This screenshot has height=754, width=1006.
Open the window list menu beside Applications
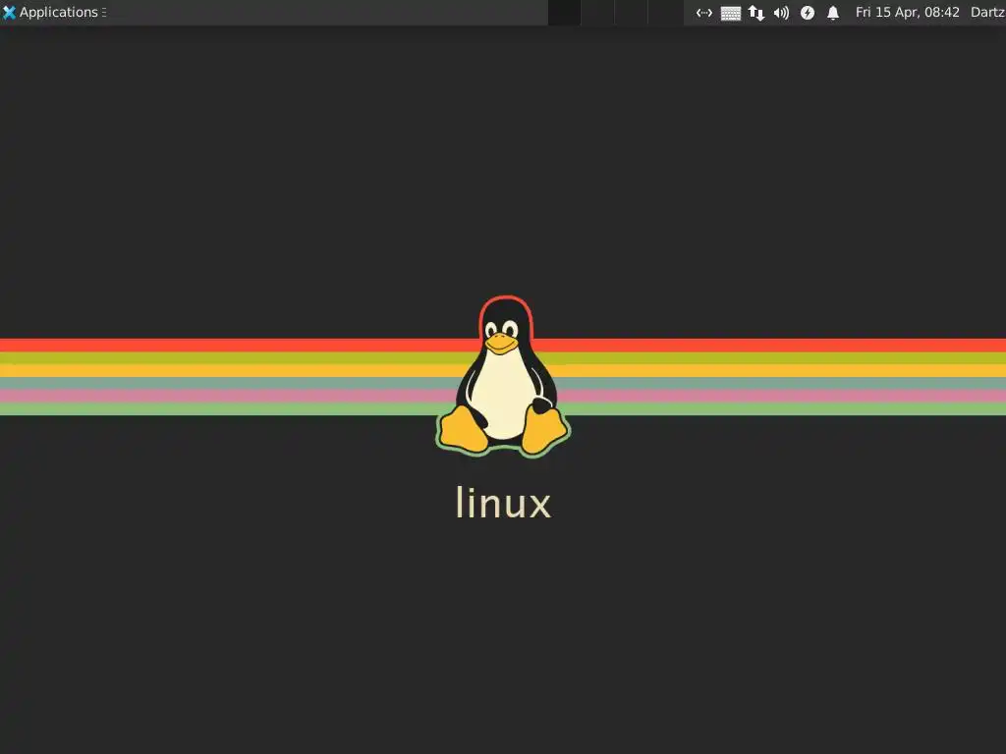[104, 12]
